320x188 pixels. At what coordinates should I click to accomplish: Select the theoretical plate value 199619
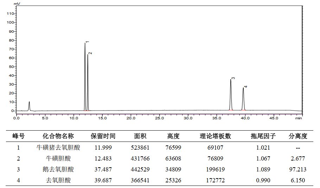[215, 169]
